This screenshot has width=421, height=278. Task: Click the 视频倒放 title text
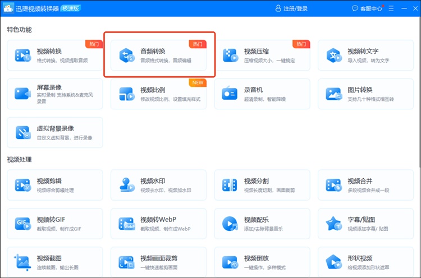tap(257, 258)
